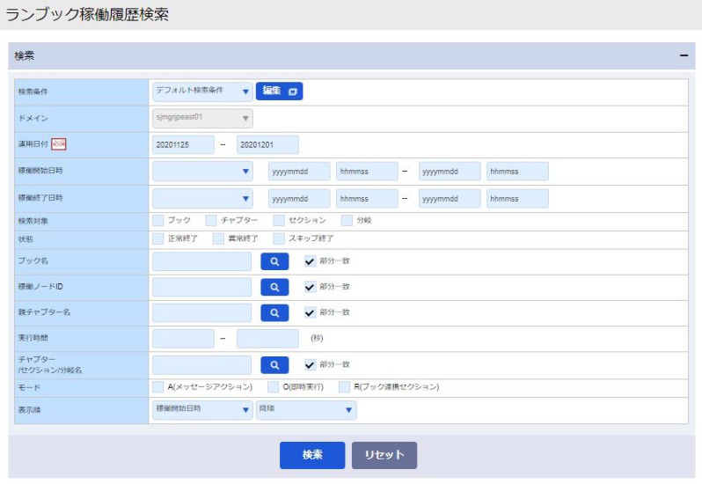Reset the form with リセット button

click(x=384, y=455)
